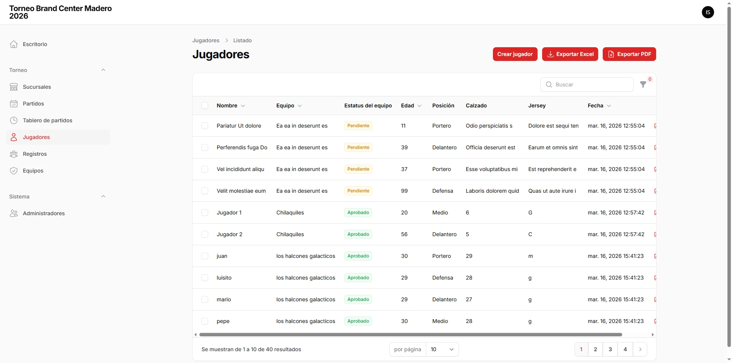Toggle the select-all checkbox in table header
This screenshot has height=363, width=732.
(205, 106)
